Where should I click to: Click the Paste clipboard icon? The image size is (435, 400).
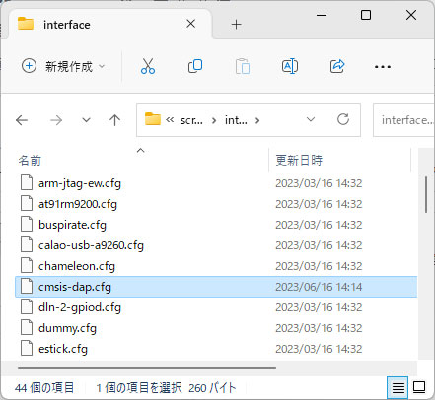[x=243, y=66]
